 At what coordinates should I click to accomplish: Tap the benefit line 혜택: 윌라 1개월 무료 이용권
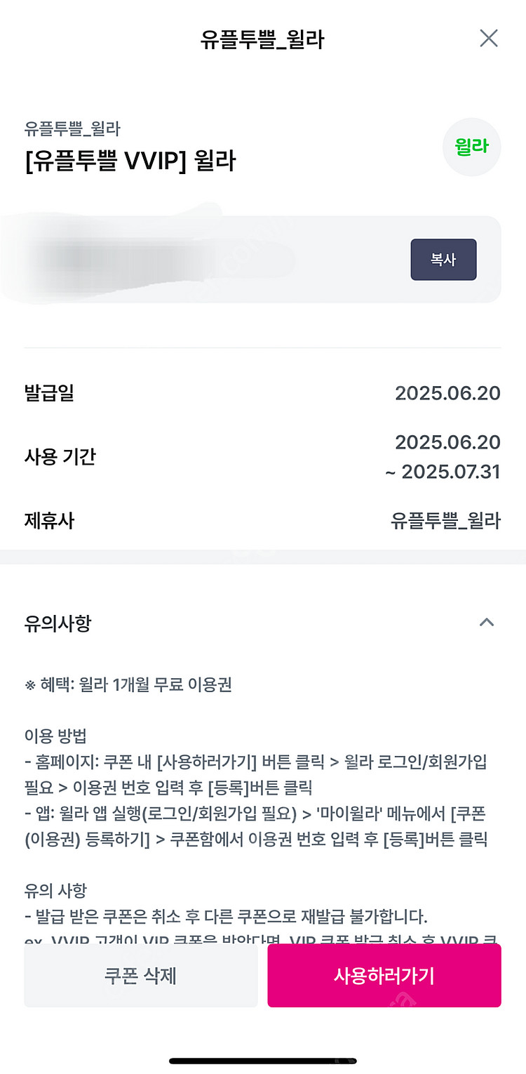[128, 684]
